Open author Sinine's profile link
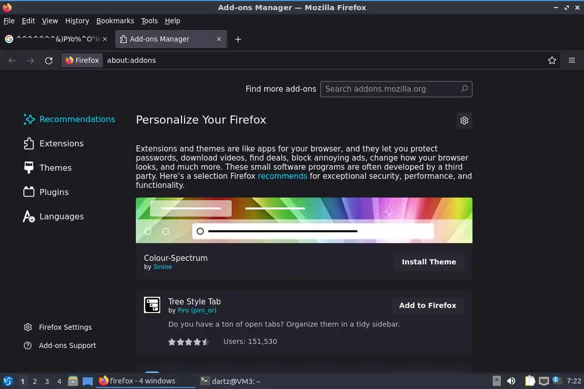This screenshot has height=389, width=584. (x=162, y=267)
